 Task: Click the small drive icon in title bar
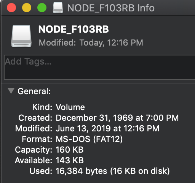[x=58, y=8]
